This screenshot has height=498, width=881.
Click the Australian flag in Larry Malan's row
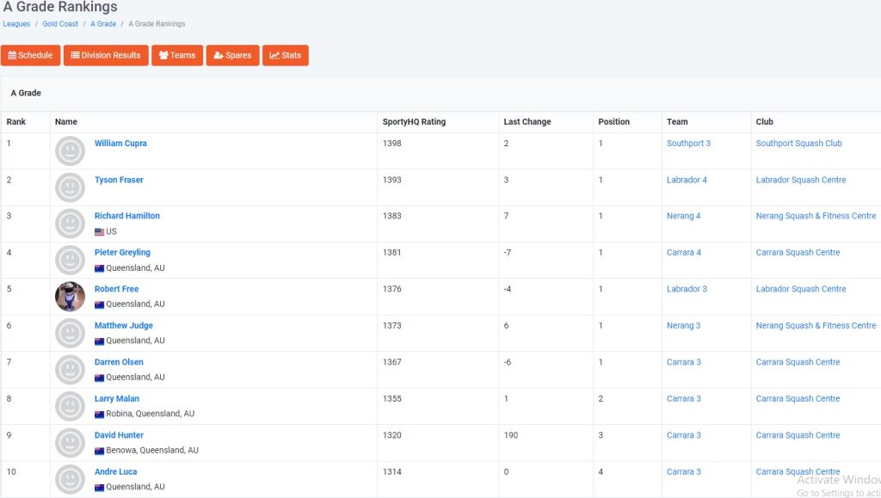100,415
